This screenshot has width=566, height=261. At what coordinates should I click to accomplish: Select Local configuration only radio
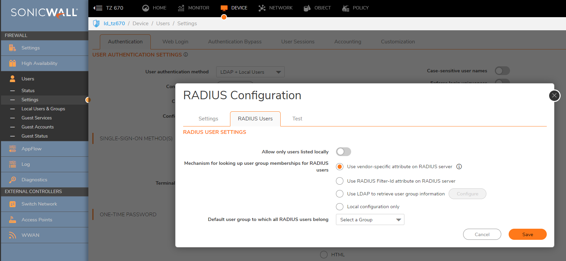point(340,207)
